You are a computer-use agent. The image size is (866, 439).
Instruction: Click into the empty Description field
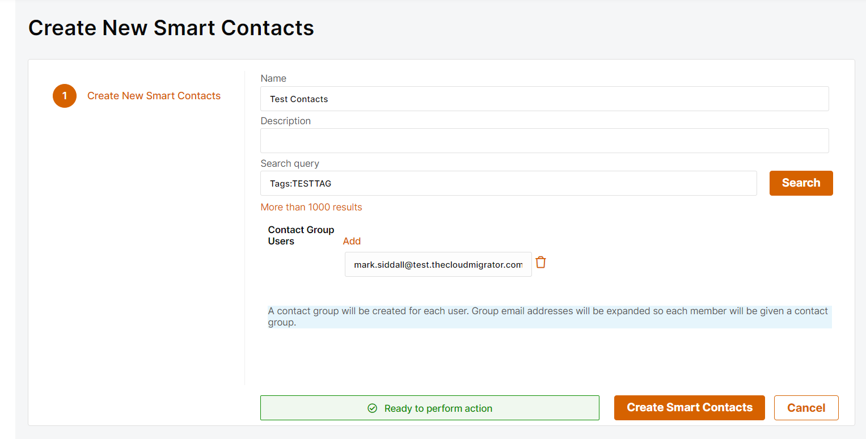[x=544, y=141]
